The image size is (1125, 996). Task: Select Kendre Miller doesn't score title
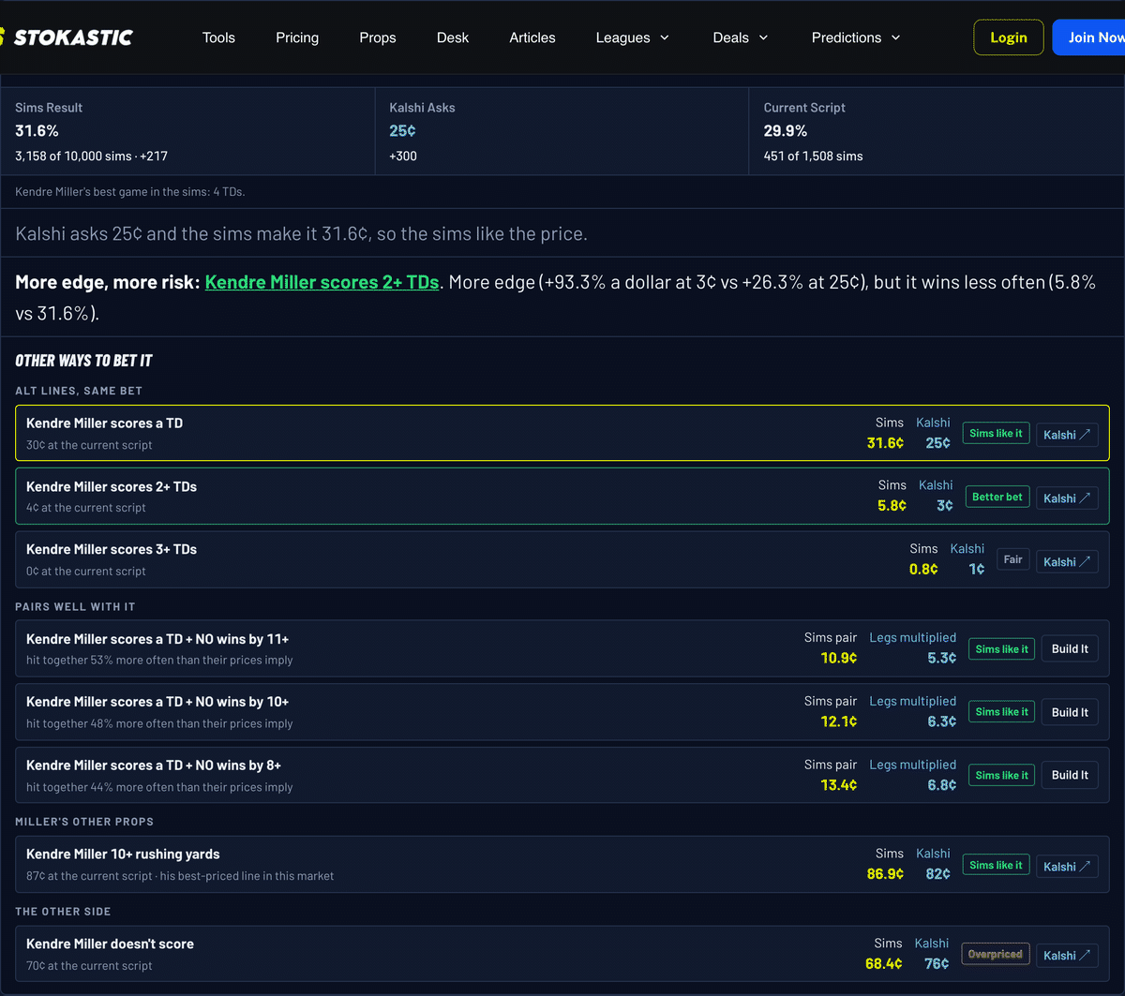[x=110, y=944]
